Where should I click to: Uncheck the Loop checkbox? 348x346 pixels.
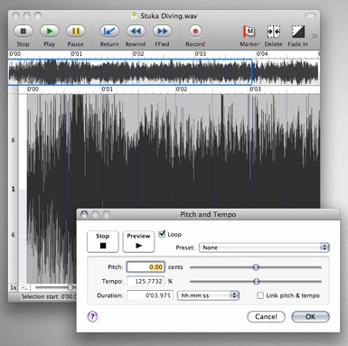click(162, 234)
